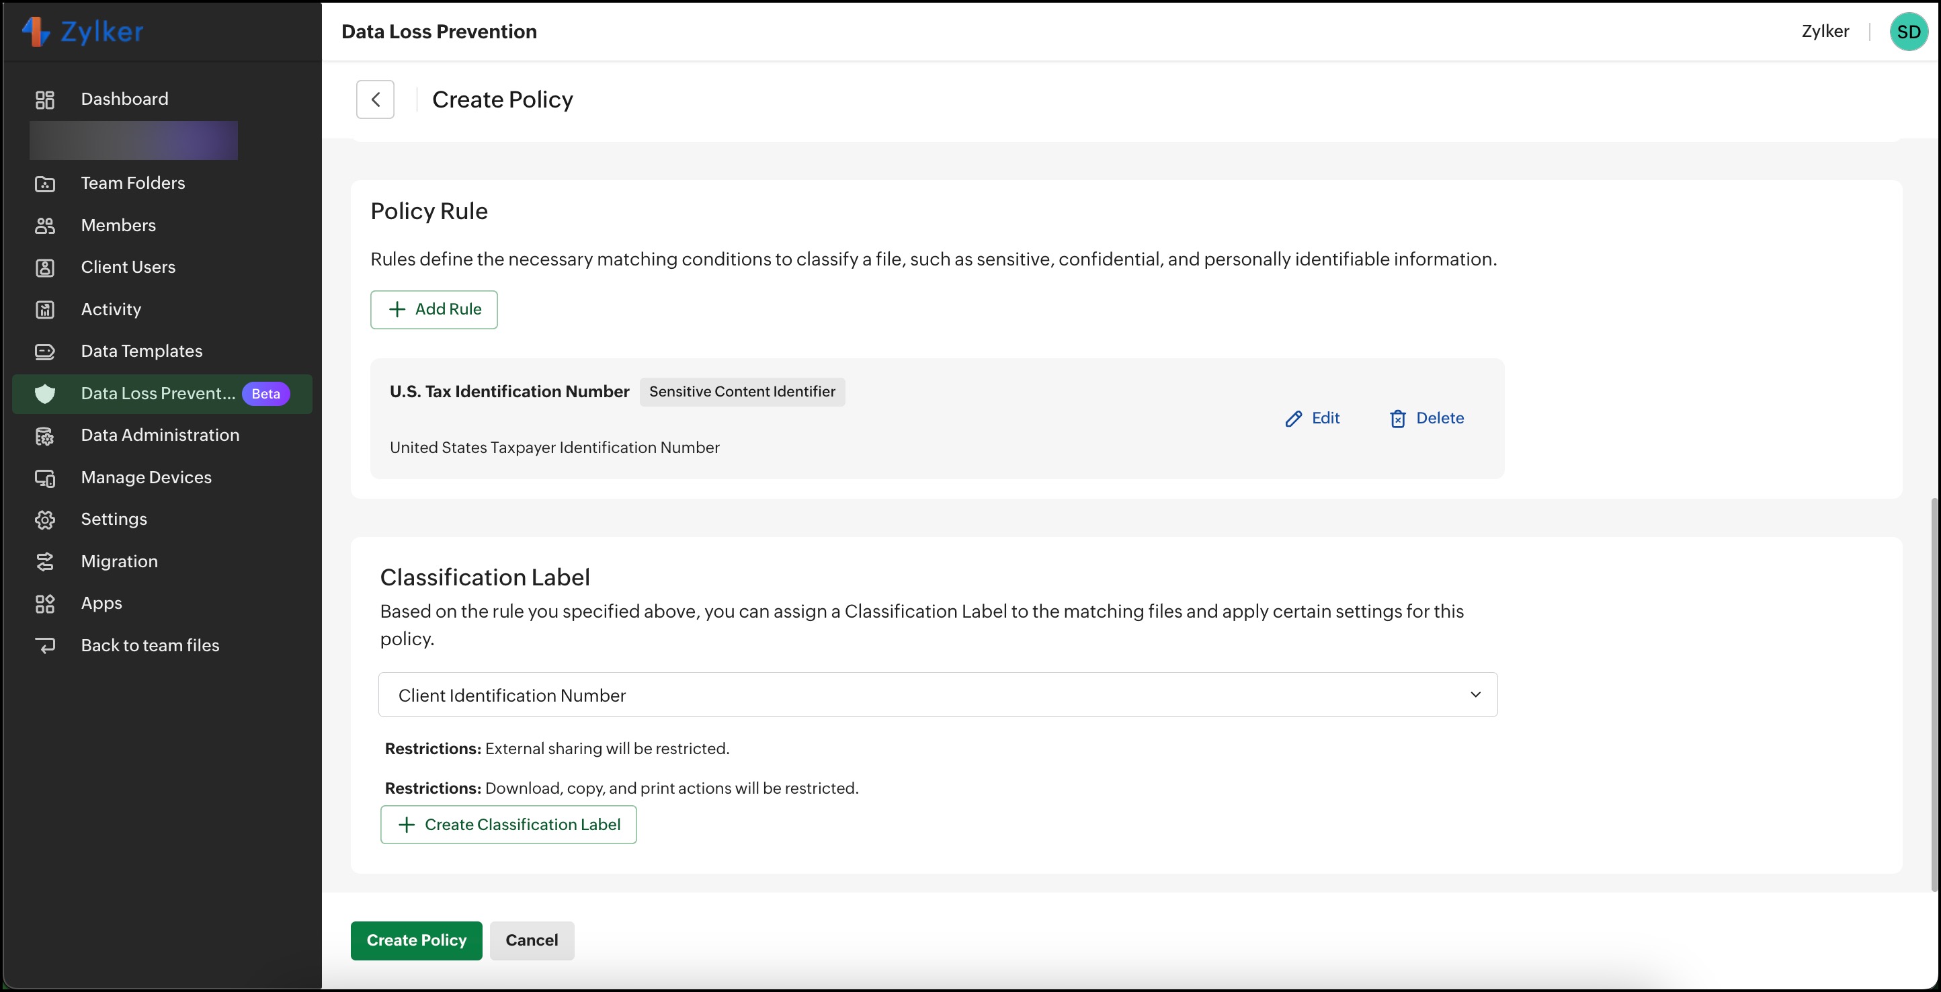Click the Migration arrows icon
The width and height of the screenshot is (1941, 992).
tap(45, 562)
